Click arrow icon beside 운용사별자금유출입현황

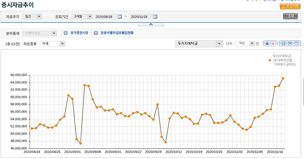coord(96,33)
